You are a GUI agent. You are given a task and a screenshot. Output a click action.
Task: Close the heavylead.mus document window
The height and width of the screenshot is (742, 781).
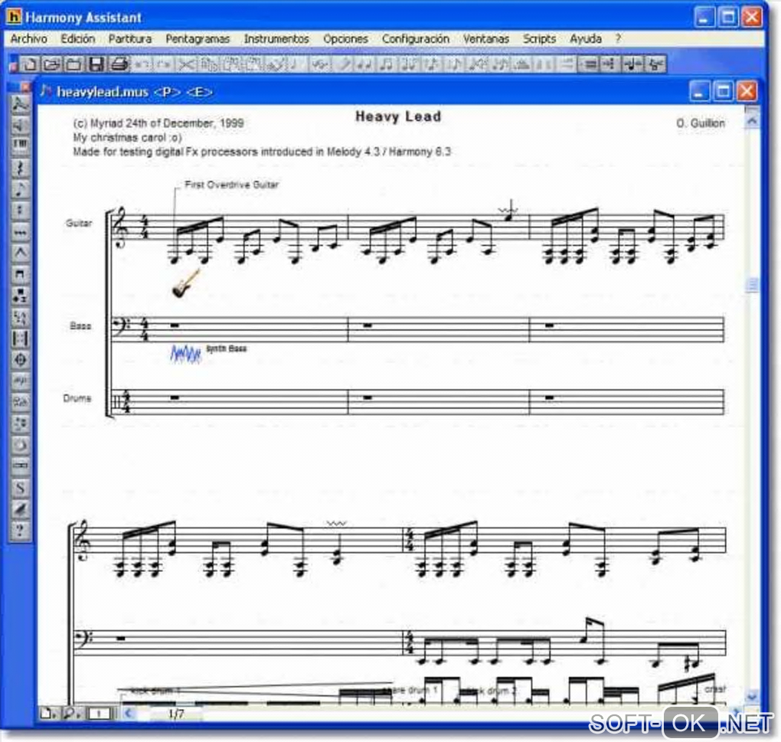pos(747,92)
